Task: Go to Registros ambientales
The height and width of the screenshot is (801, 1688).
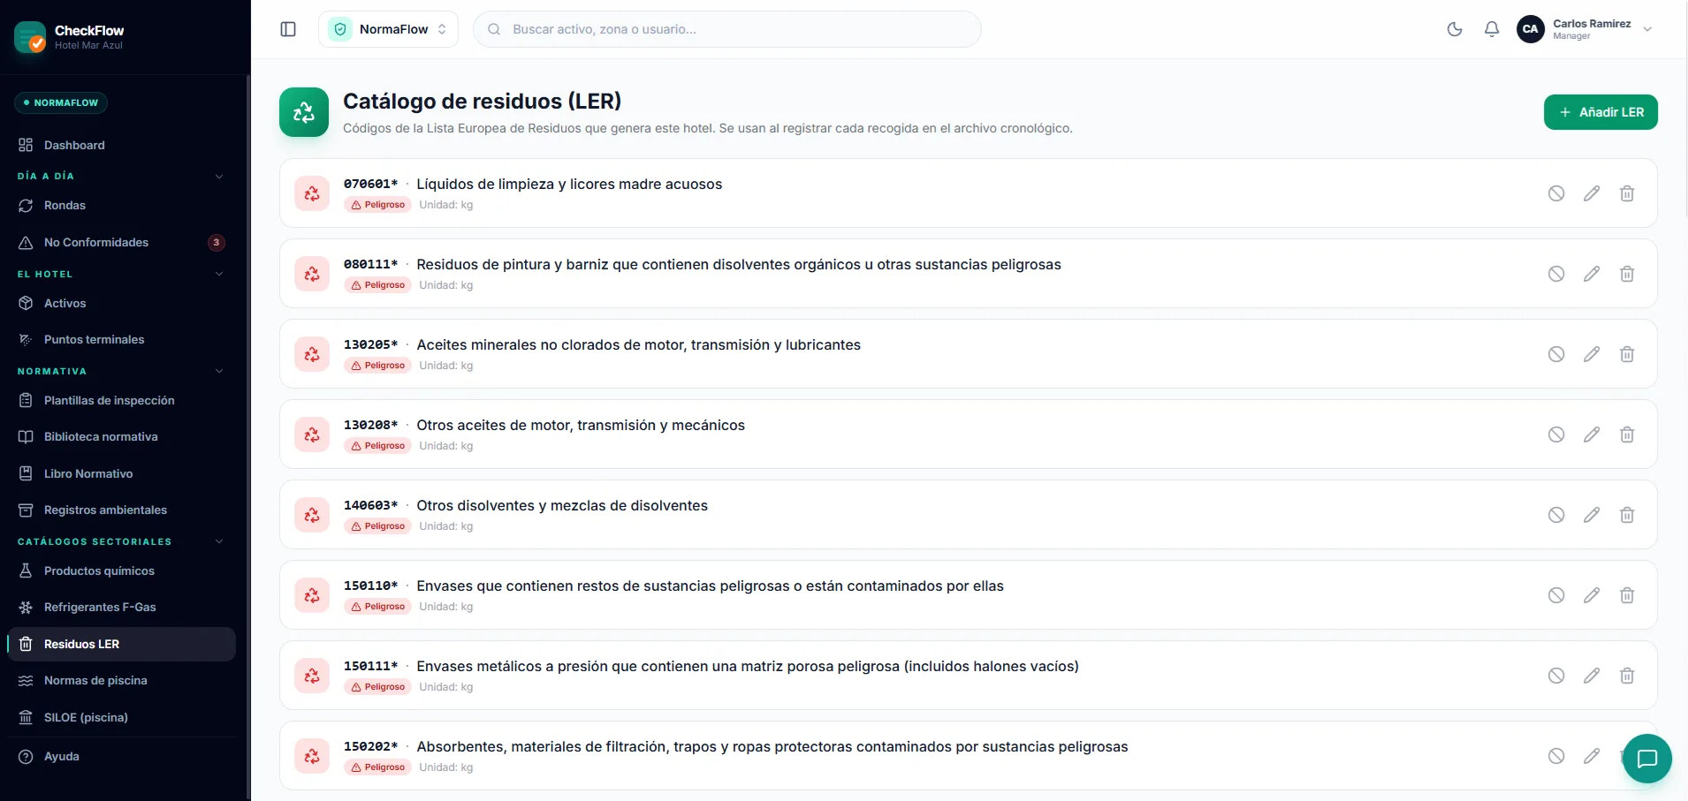Action: click(x=121, y=510)
